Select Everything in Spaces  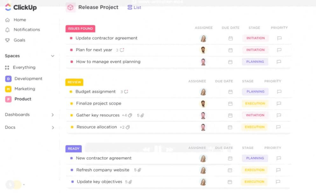(x=24, y=68)
